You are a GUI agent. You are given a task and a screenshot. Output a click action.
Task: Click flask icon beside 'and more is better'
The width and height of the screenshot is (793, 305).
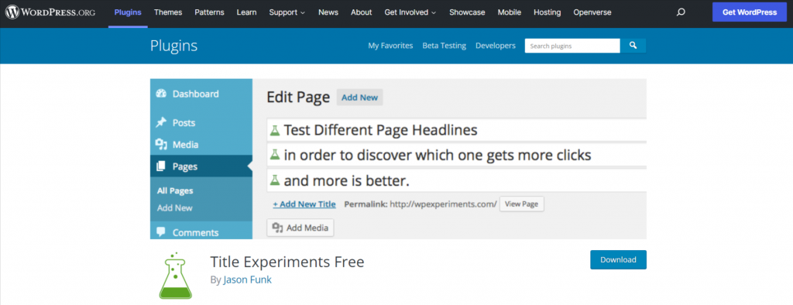(x=275, y=180)
